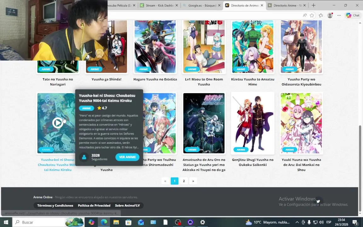Show hidden system tray icons chevron
Screen dimensions: 363x227
pos(297,222)
